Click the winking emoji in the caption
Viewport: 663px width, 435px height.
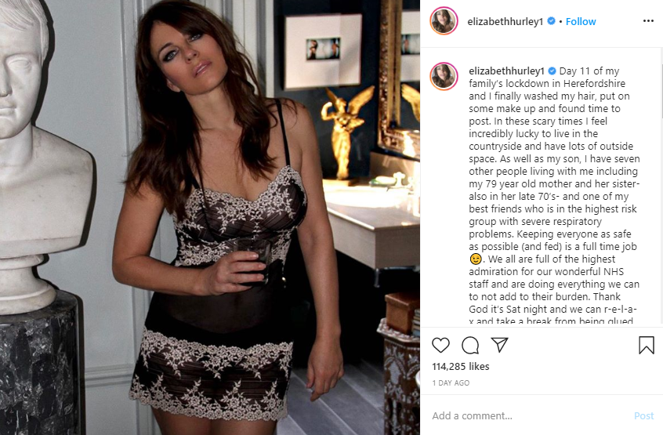pyautogui.click(x=475, y=259)
